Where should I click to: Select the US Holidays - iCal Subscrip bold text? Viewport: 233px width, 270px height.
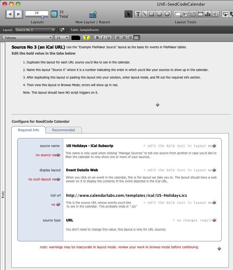pos(90,146)
